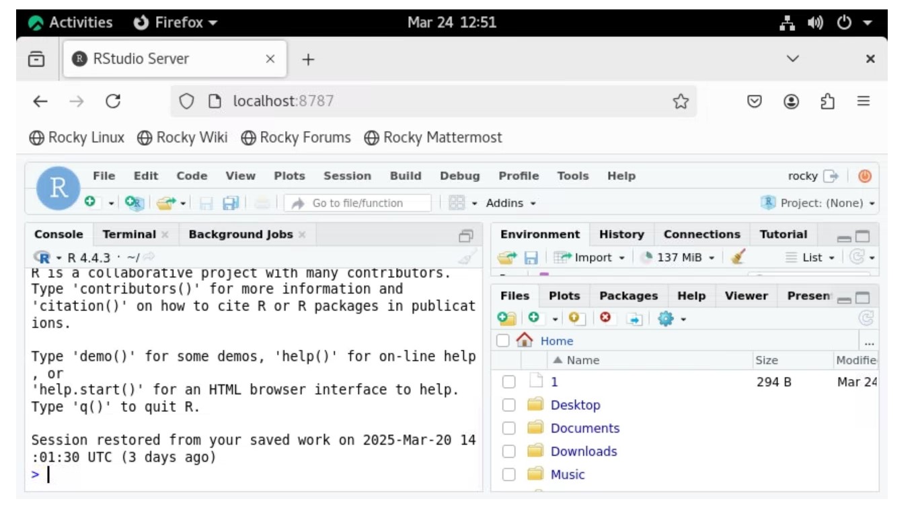Open the Session menu
918x514 pixels.
[x=347, y=176]
